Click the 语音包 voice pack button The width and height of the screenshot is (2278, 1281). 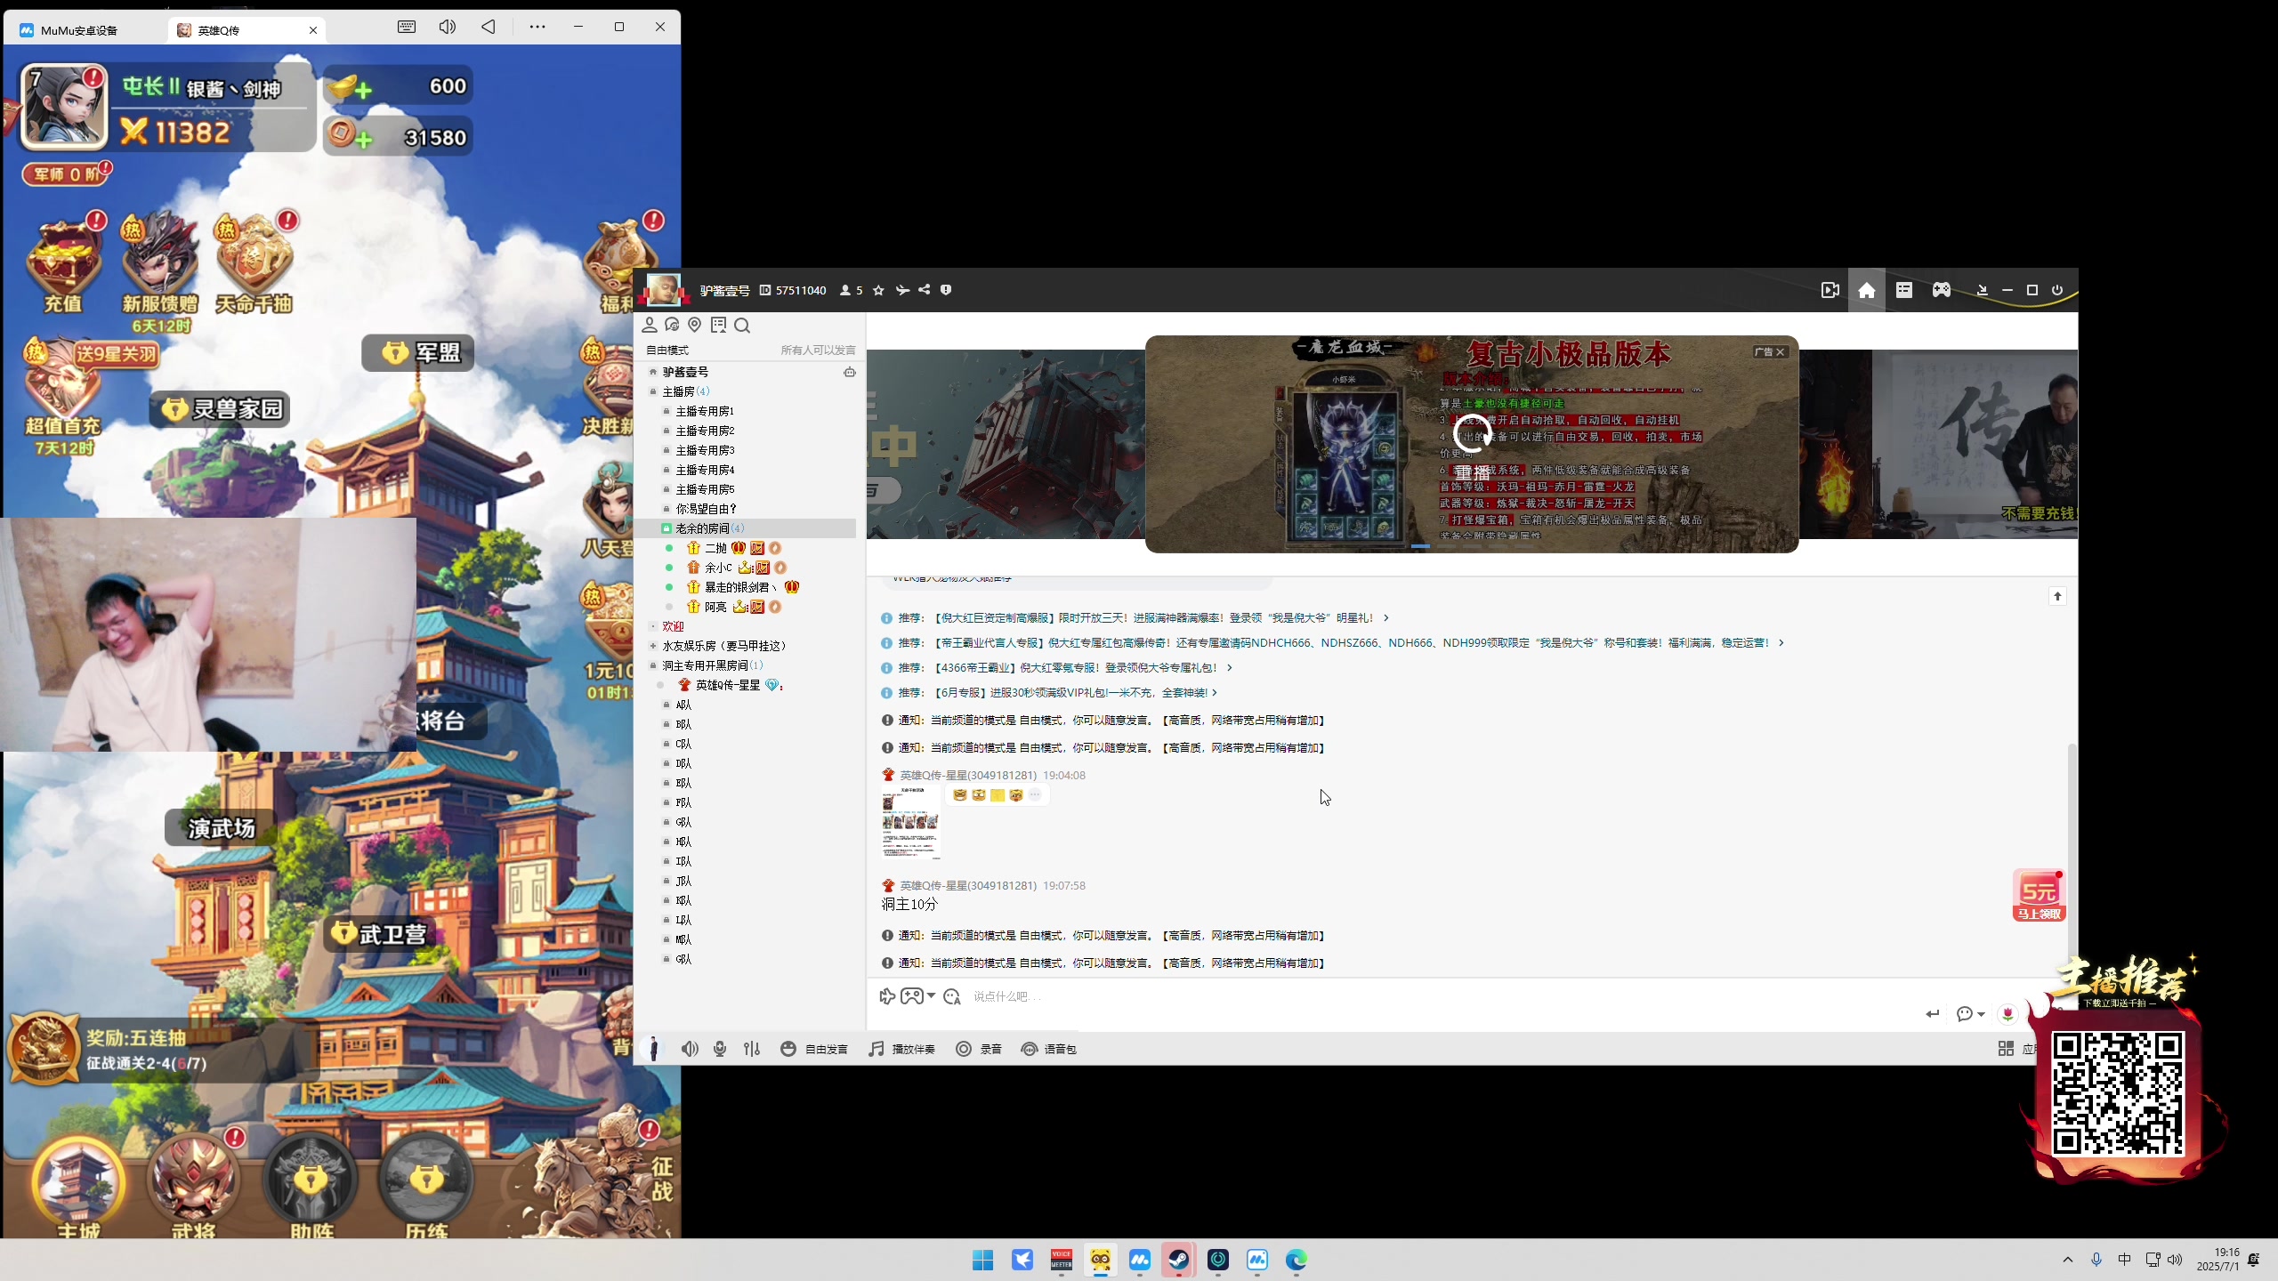coord(1049,1049)
